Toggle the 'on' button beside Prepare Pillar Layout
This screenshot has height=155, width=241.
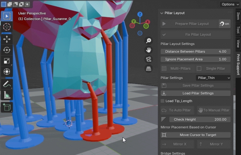pos(225,24)
